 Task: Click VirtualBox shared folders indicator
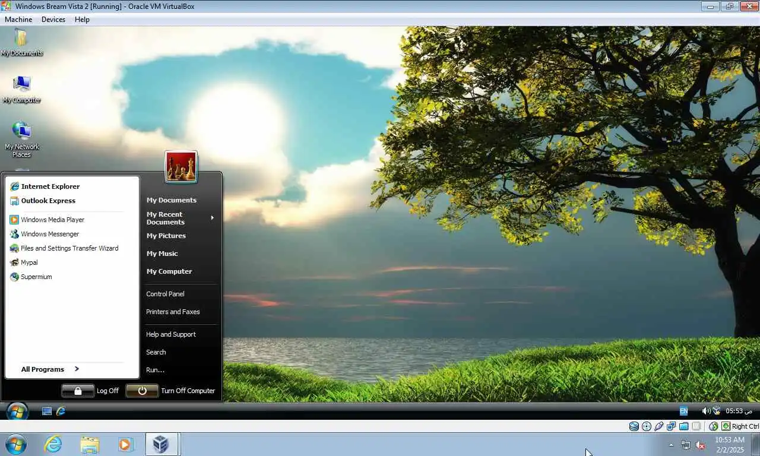coord(684,426)
